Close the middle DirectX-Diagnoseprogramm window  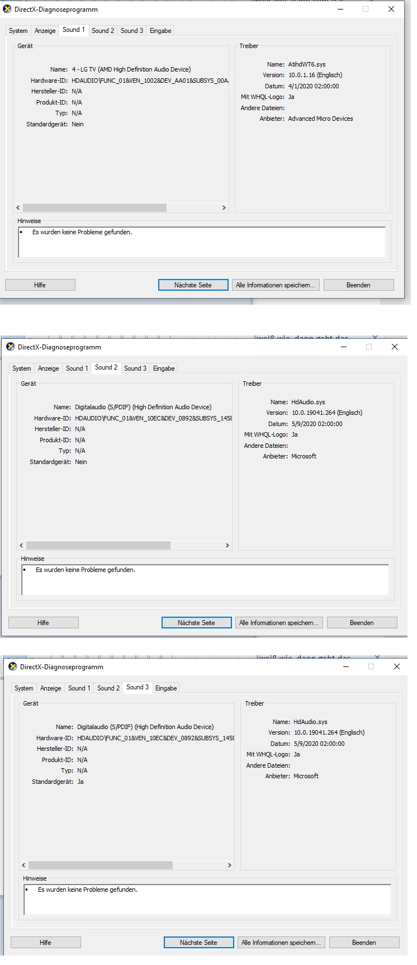coord(395,347)
